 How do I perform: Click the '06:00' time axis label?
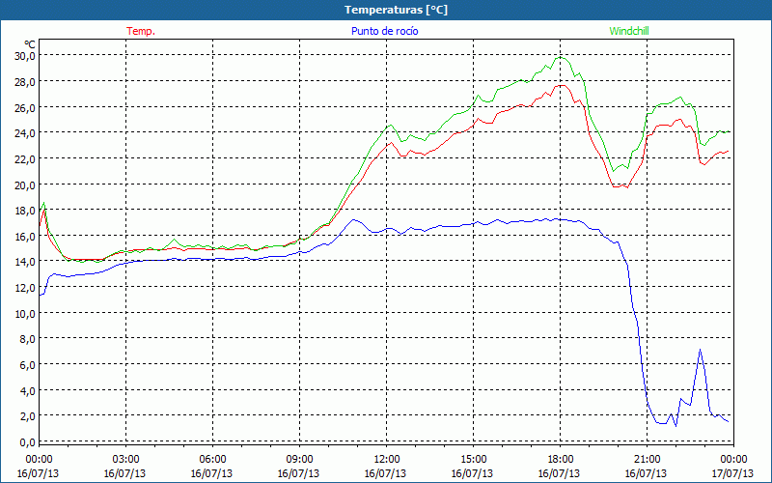[212, 460]
